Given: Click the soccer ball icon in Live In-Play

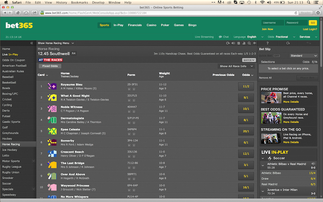Looking at the screenshot, I should click(270, 158).
